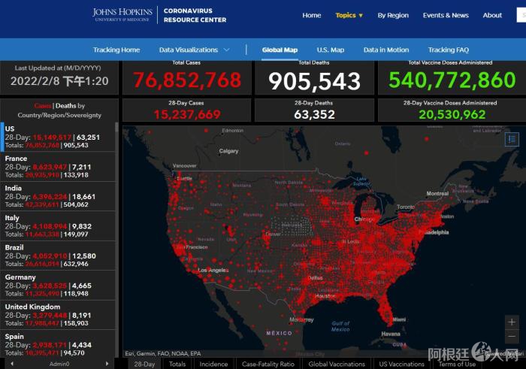
Task: Zoom out on the map
Action: point(512,337)
